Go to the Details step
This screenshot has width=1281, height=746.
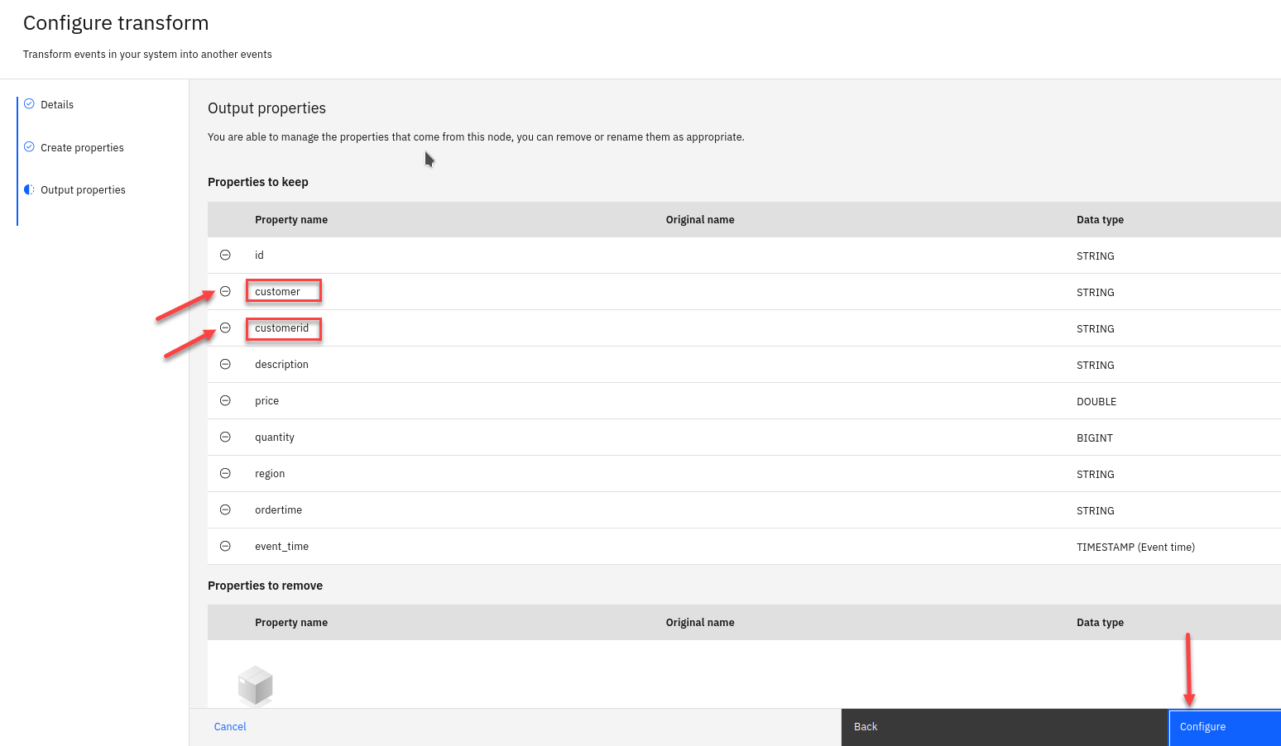coord(57,104)
